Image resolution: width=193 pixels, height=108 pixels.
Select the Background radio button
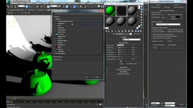click(x=170, y=19)
